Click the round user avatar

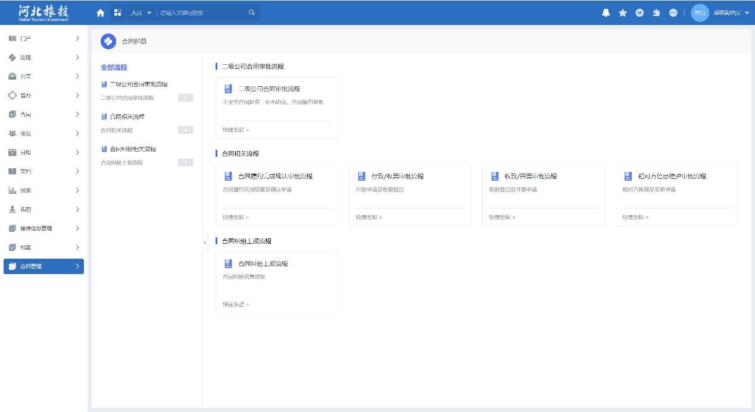700,12
